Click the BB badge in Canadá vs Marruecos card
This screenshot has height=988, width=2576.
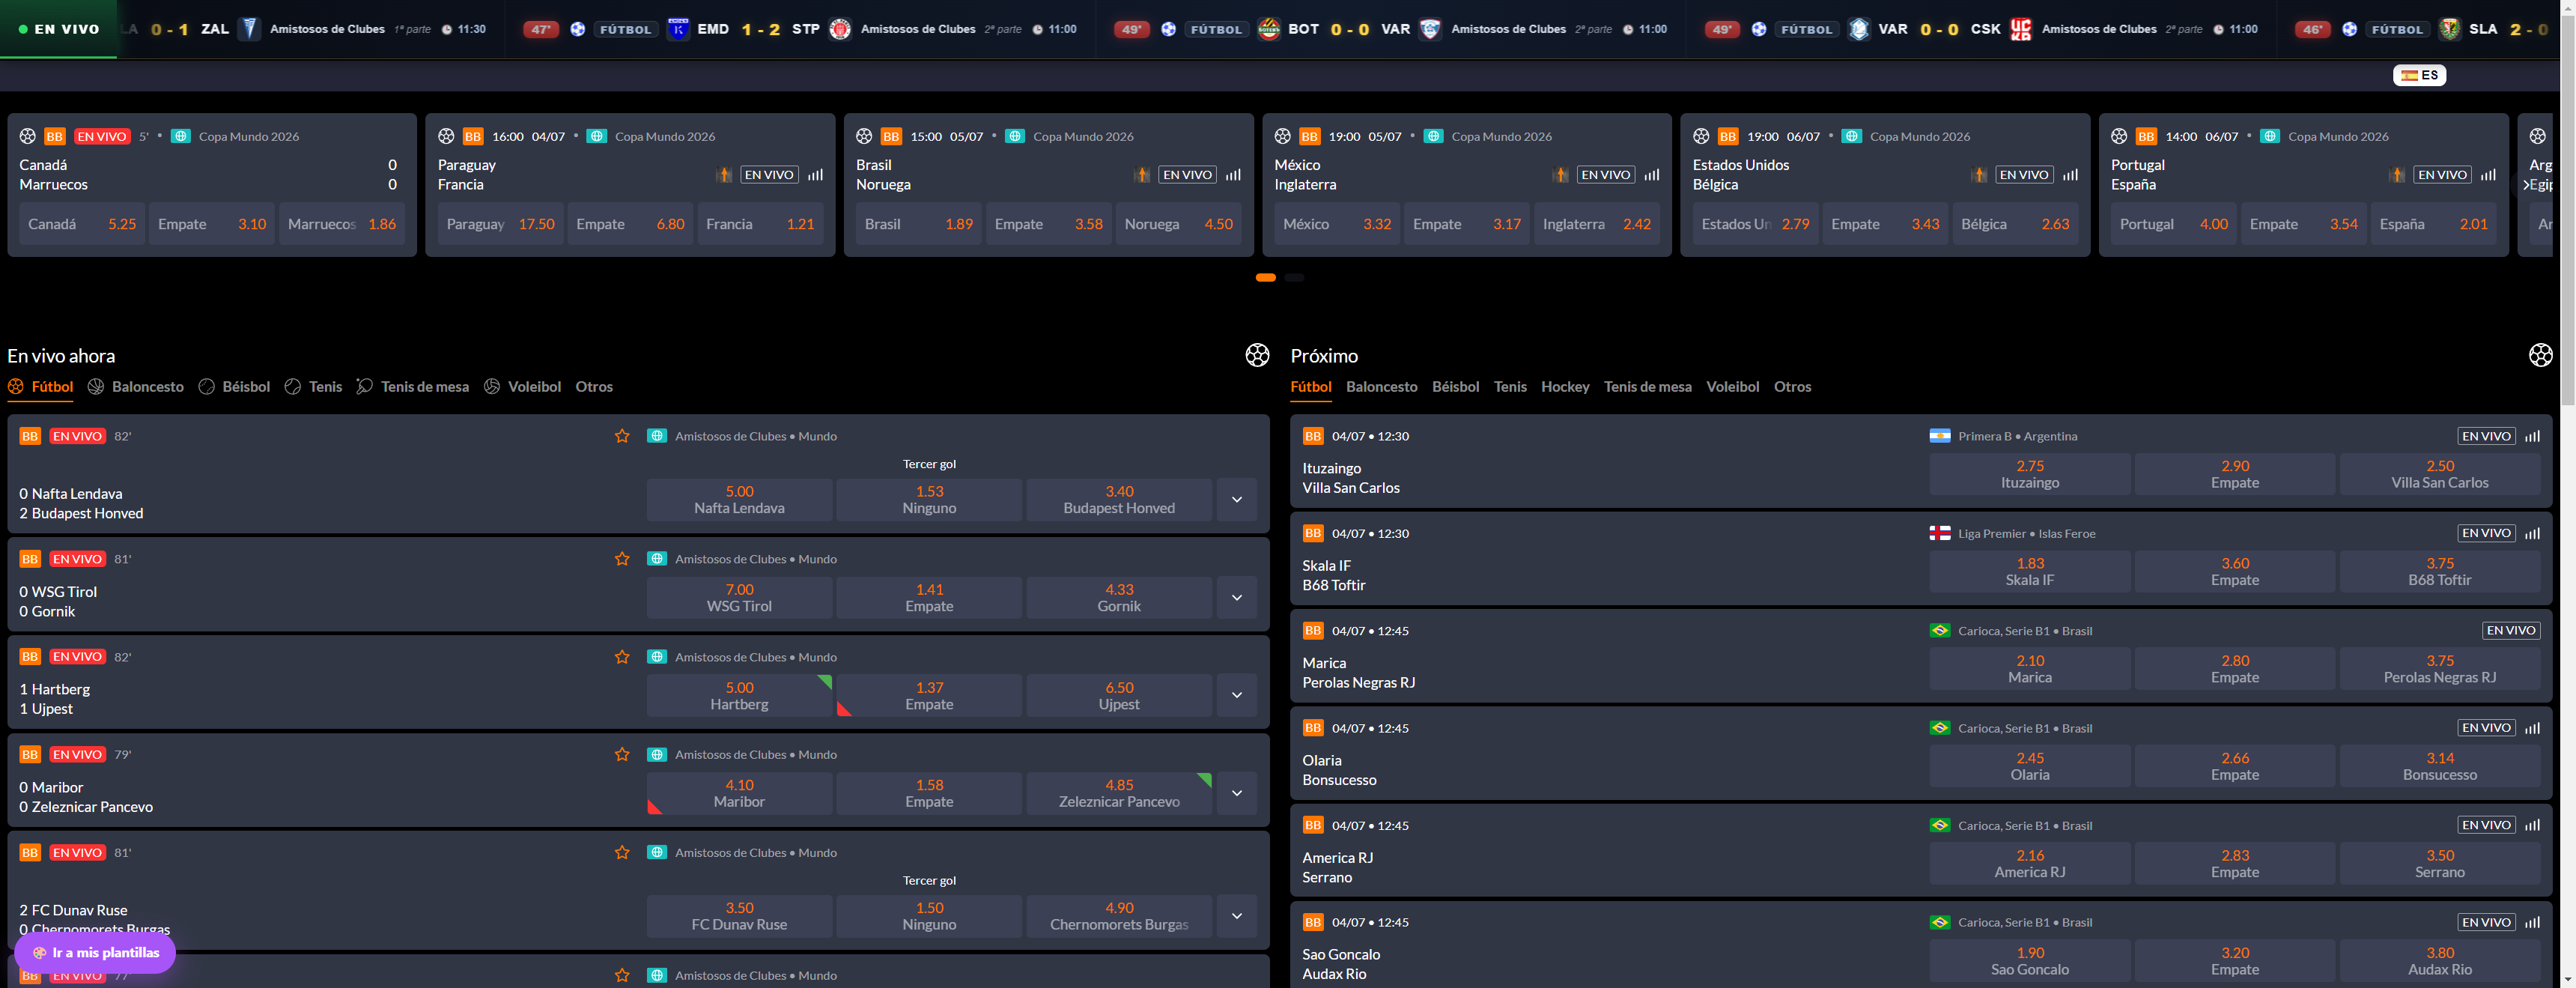point(55,136)
